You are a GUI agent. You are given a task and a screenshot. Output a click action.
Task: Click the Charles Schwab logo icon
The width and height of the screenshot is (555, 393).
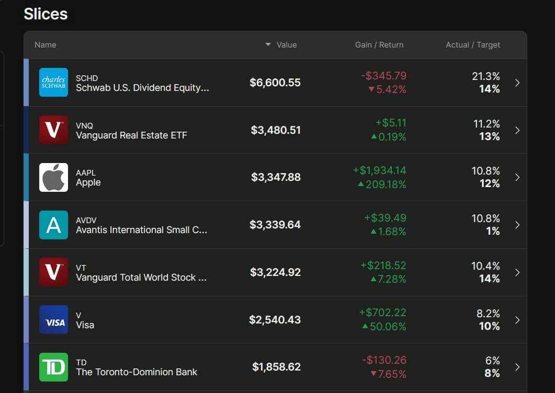(x=53, y=83)
